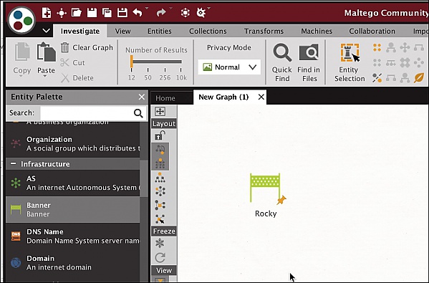
Task: Apply hierarchical tree layout icon below highlighted pair
Action: coord(160,178)
